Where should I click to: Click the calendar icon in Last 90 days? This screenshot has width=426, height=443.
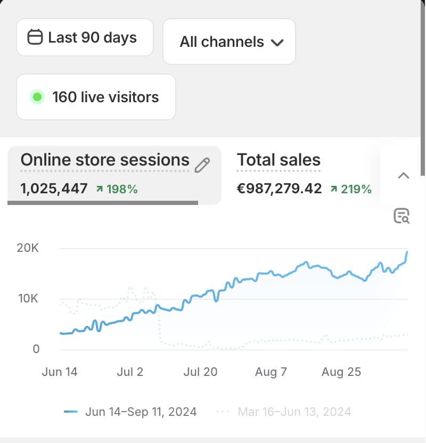(34, 37)
